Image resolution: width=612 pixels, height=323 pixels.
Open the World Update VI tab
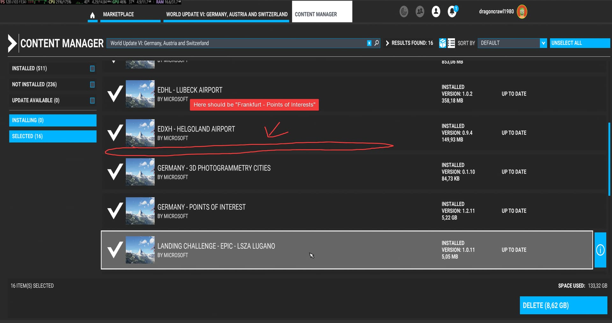click(x=226, y=14)
